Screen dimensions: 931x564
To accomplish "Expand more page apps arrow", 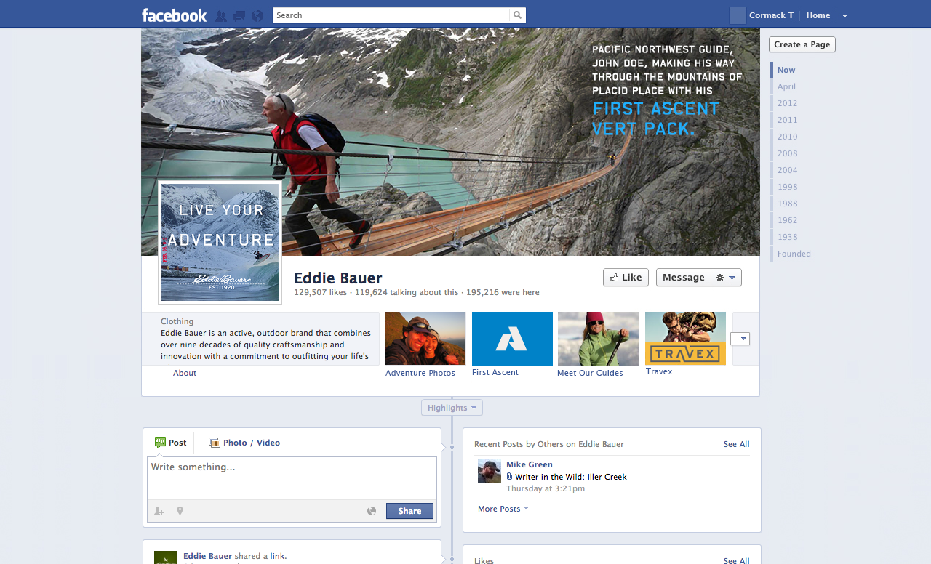I will tap(740, 339).
